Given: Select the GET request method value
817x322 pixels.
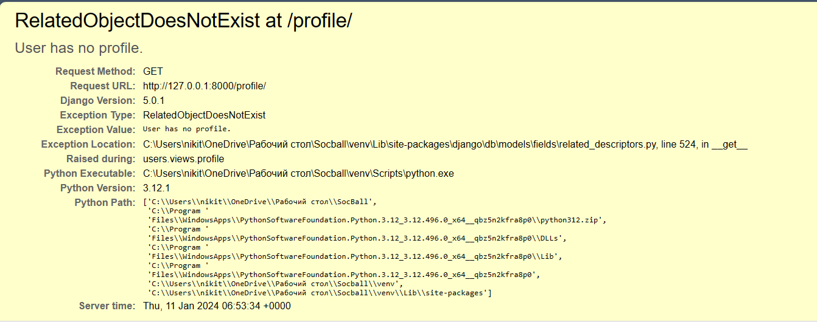Looking at the screenshot, I should [153, 72].
